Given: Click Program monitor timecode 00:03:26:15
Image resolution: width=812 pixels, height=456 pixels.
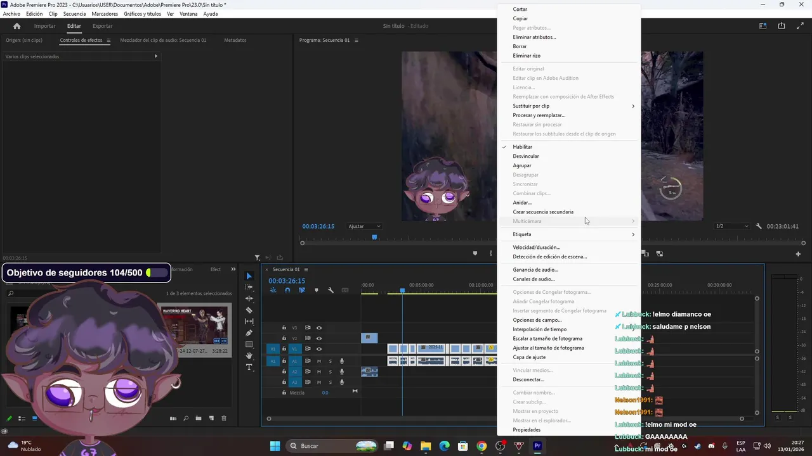Looking at the screenshot, I should (318, 226).
